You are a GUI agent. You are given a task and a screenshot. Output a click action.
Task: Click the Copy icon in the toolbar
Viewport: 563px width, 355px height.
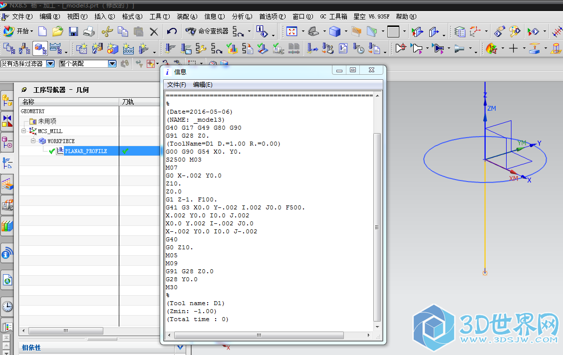click(x=123, y=31)
